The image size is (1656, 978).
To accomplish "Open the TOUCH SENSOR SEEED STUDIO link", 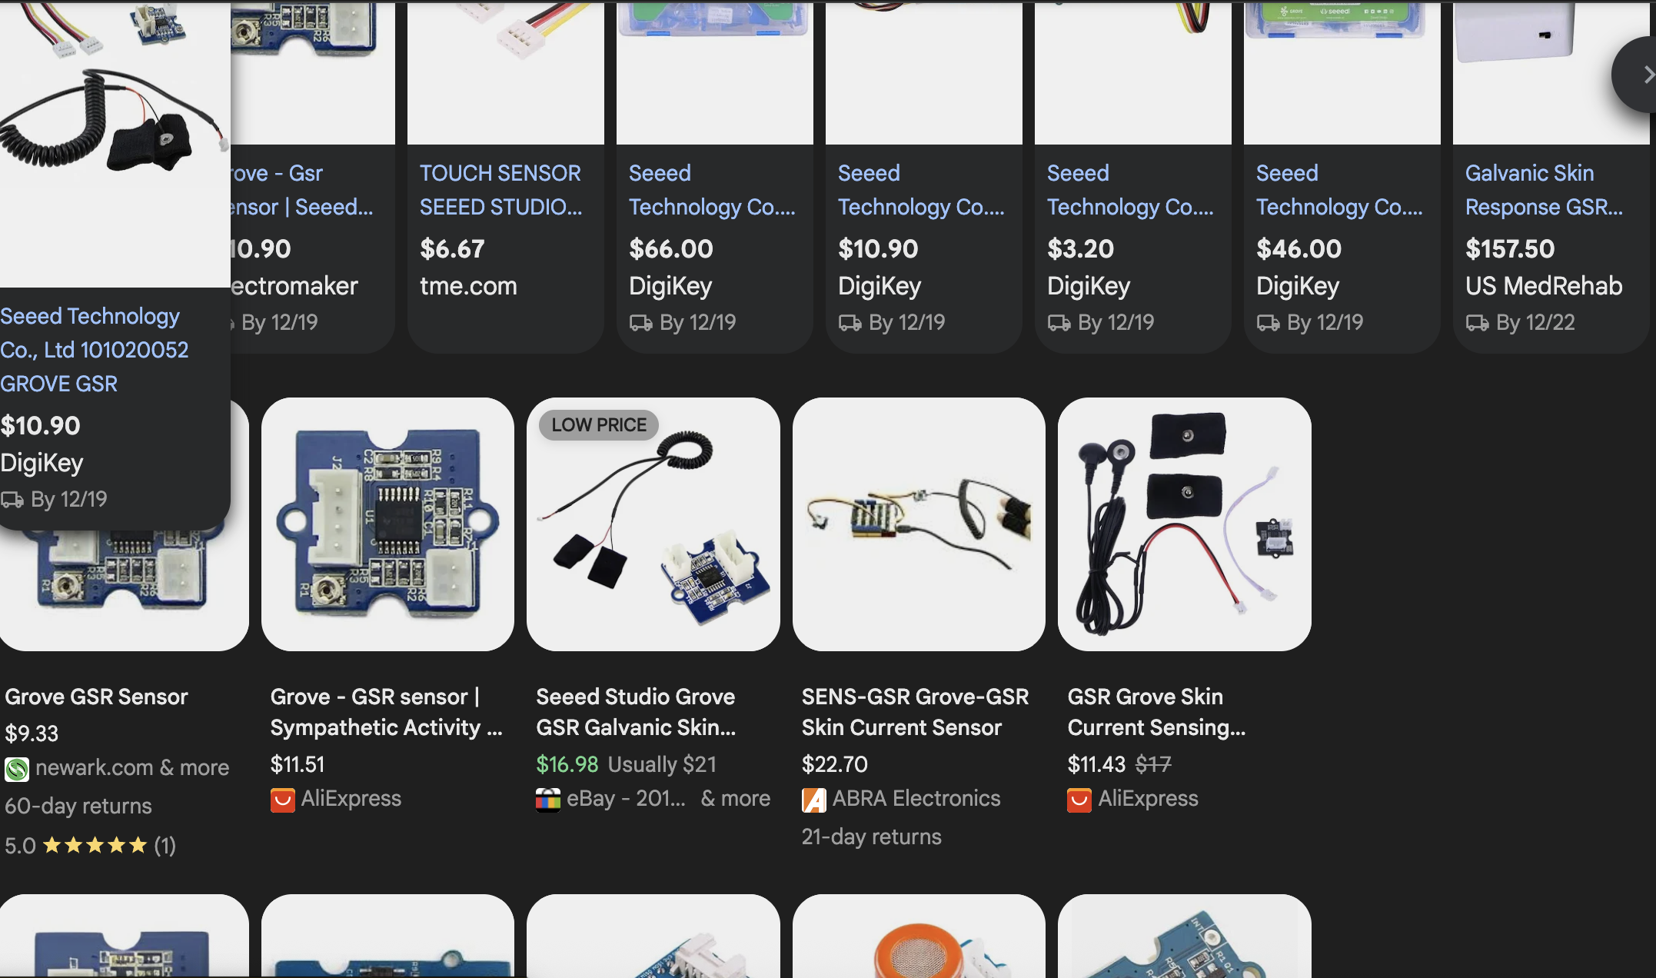I will click(x=500, y=190).
